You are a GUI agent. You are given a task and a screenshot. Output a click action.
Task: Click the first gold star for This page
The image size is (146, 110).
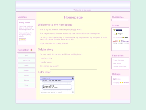[x=121, y=83]
